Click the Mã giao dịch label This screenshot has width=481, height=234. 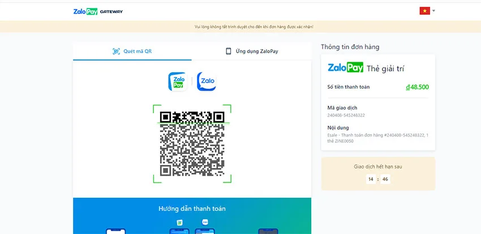point(342,108)
